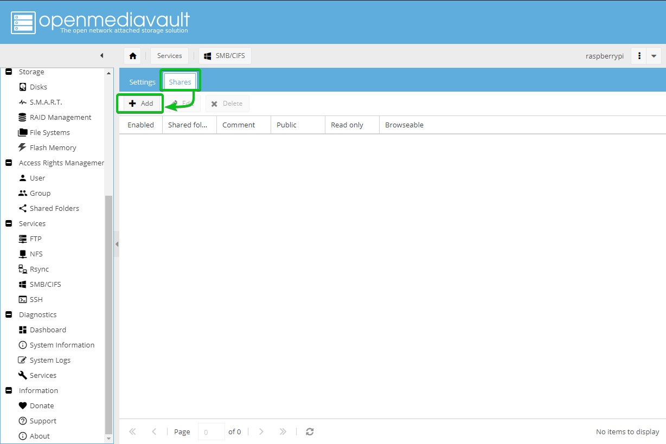666x444 pixels.
Task: Click the sidebar scroll-down arrow
Action: coord(109,439)
